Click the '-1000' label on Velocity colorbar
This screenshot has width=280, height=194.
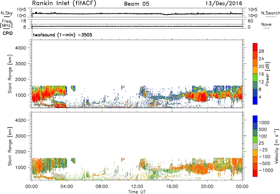tap(266, 170)
